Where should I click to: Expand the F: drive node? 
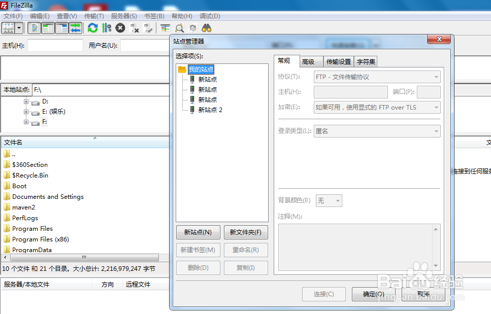point(26,122)
